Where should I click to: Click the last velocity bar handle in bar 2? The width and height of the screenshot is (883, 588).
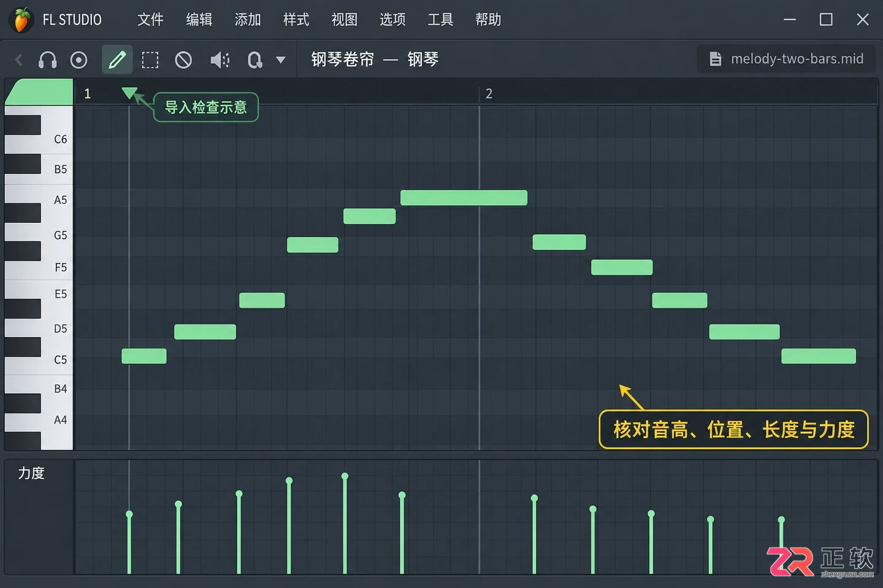pos(781,520)
